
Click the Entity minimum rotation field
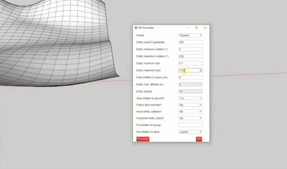190,49
